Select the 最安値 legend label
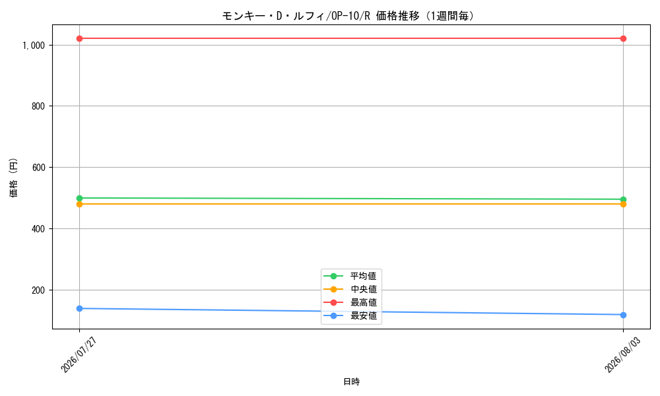Viewport: 660px width, 396px height. coord(364,315)
